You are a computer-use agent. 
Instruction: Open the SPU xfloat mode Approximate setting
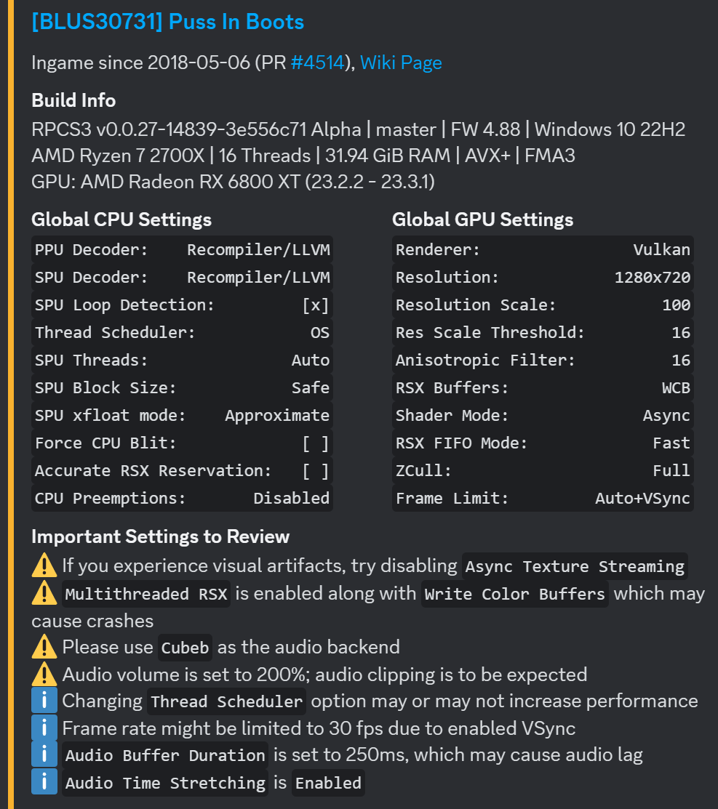277,415
